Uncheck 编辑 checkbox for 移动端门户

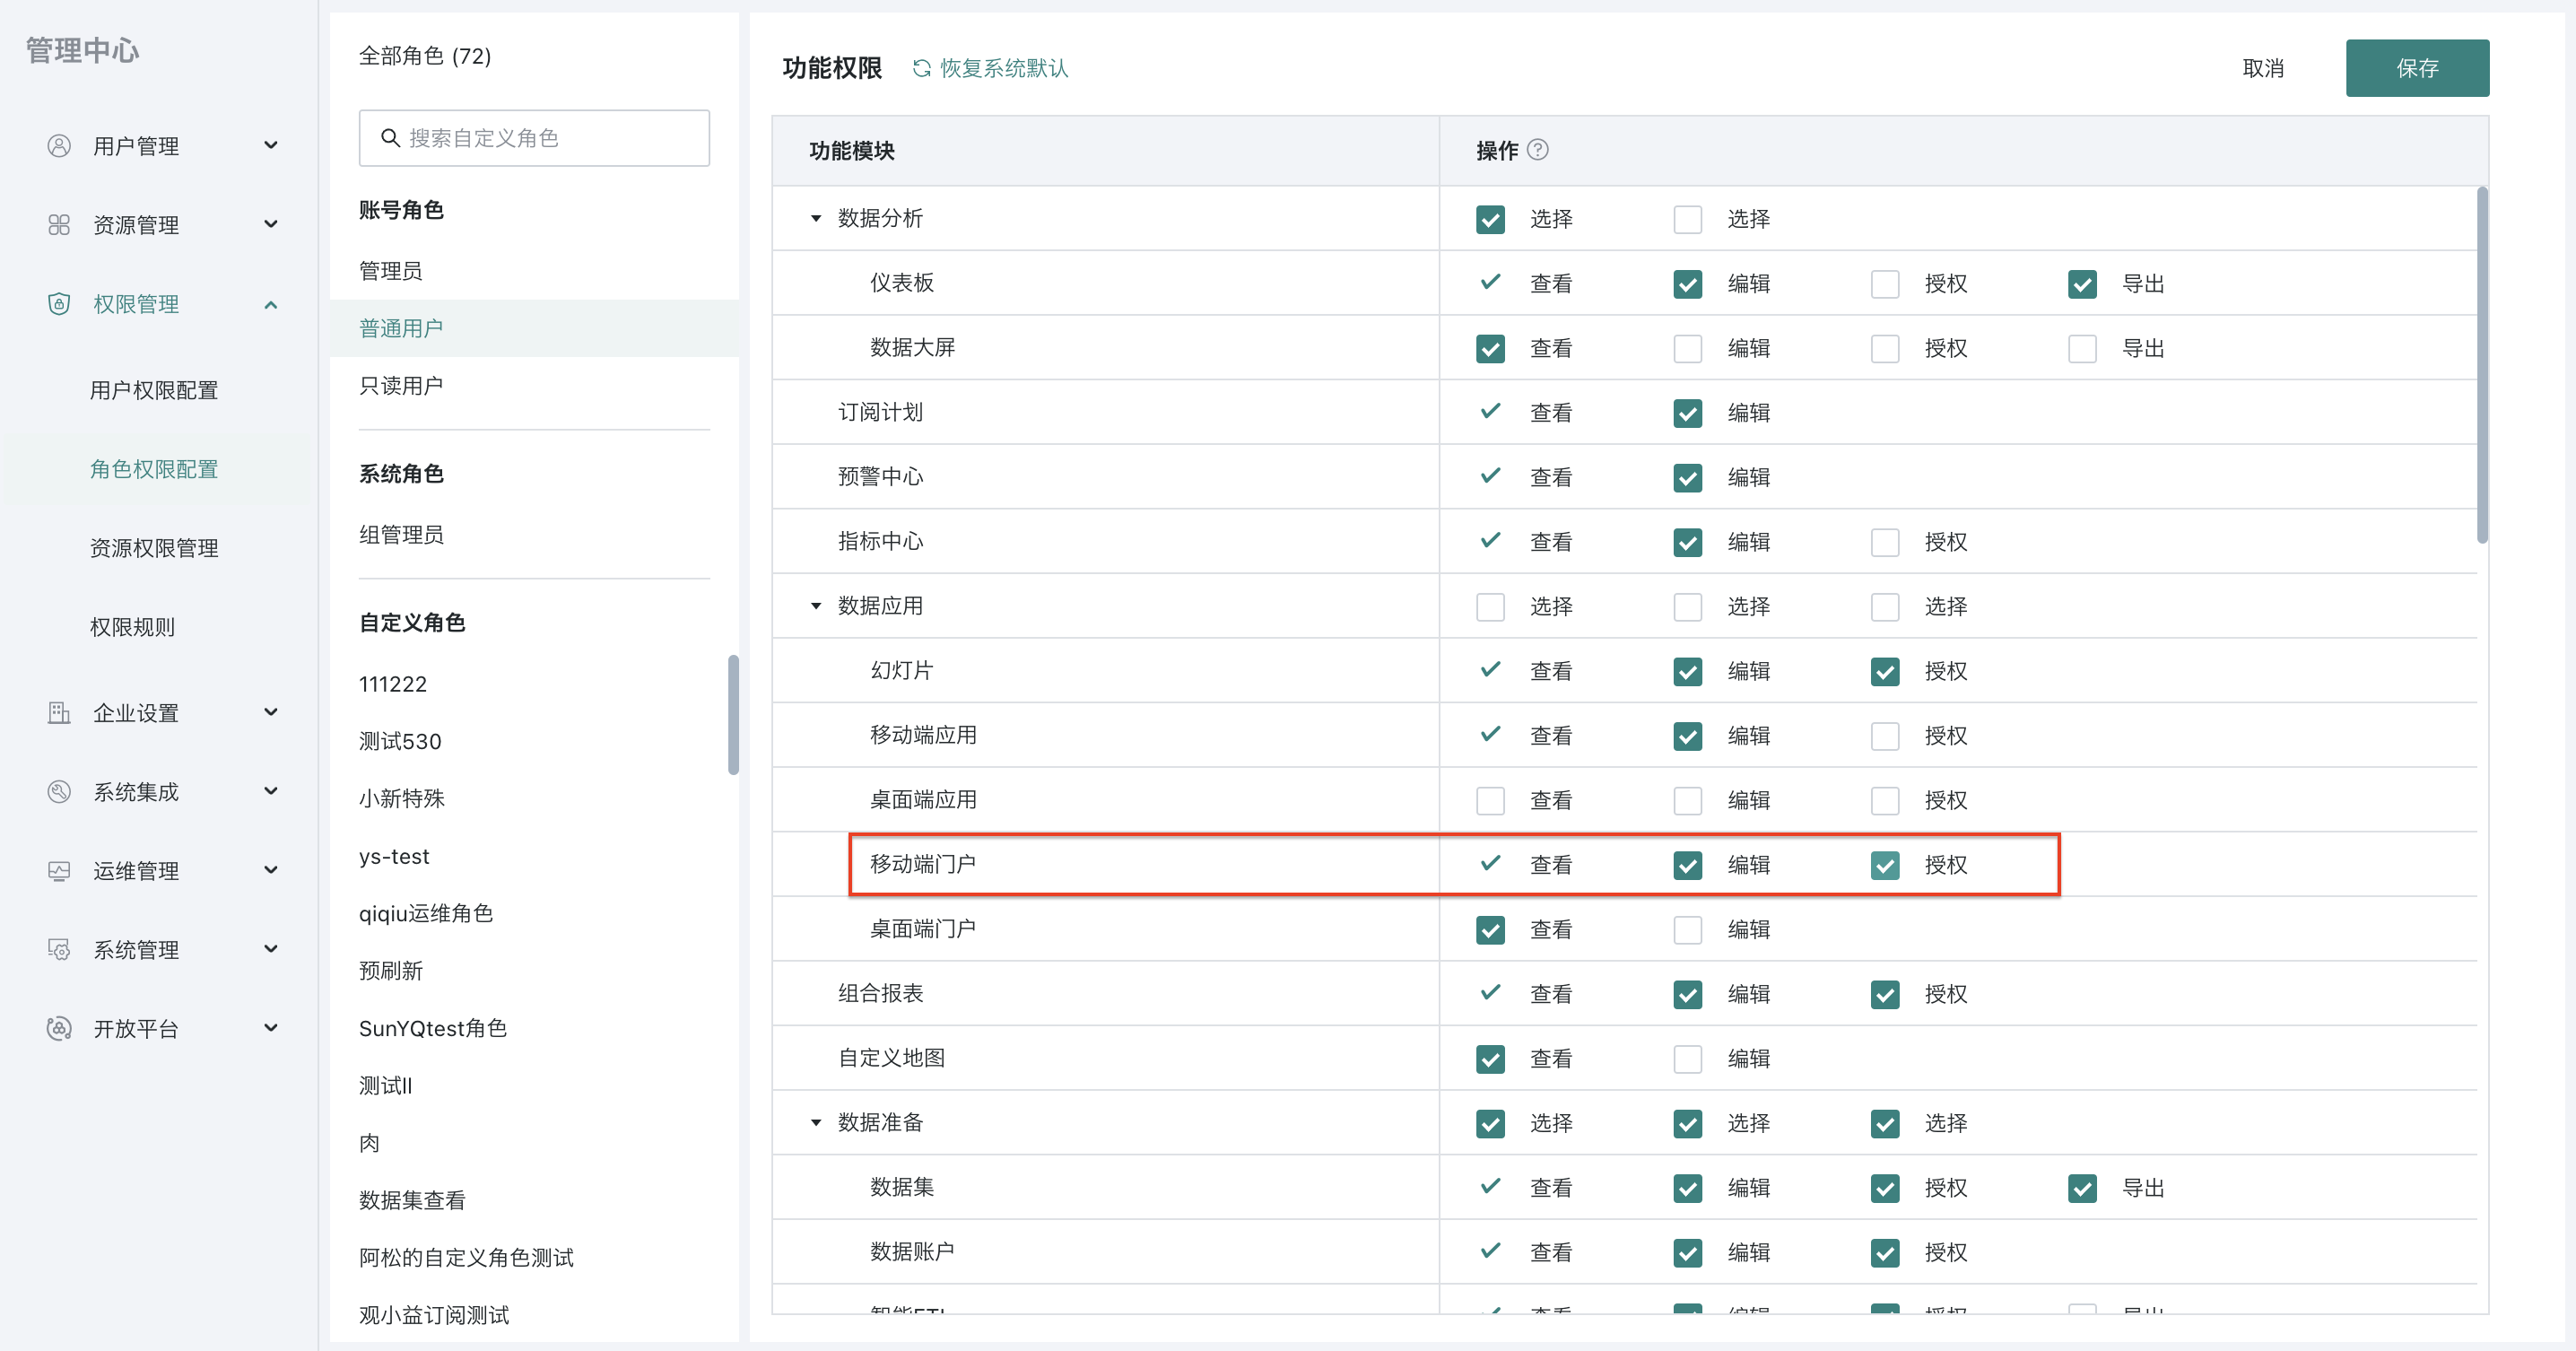click(x=1687, y=865)
